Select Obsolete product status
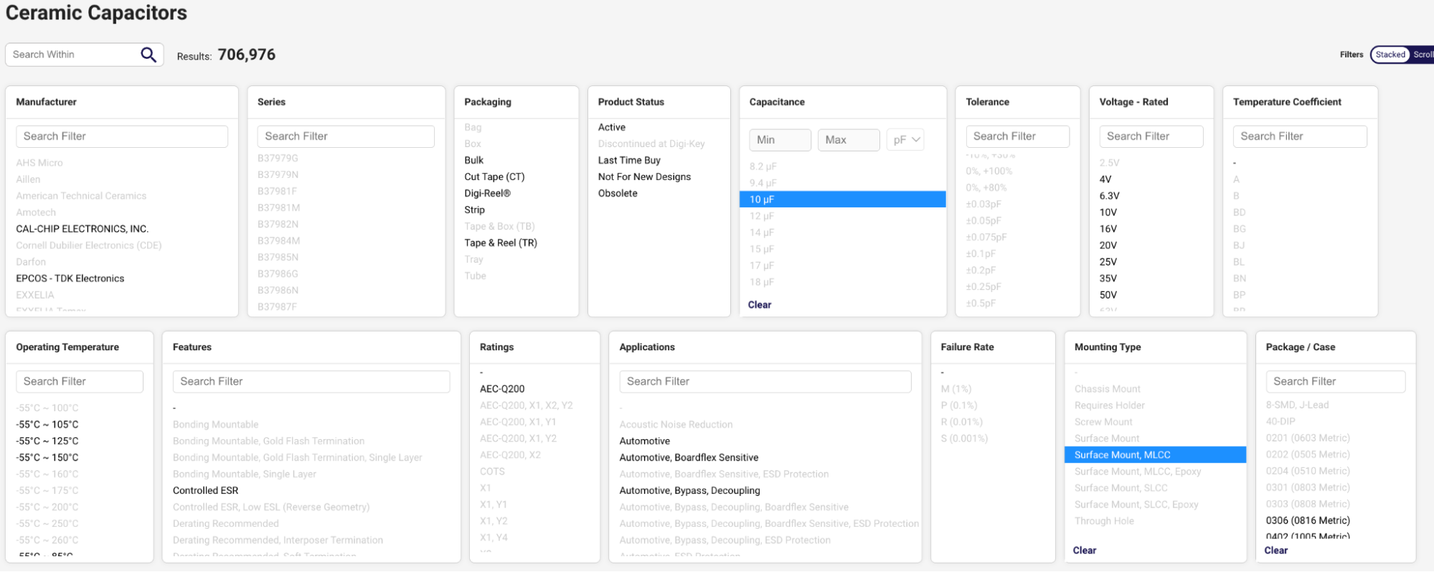The image size is (1434, 572). pyautogui.click(x=618, y=193)
